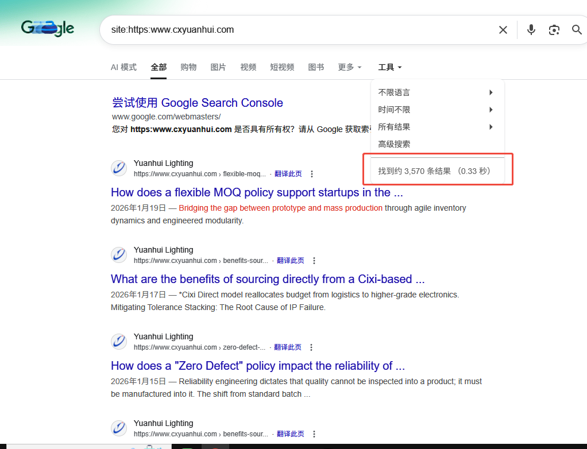
Task: Open three-dot menu for flexible MOQ result
Action: [312, 174]
